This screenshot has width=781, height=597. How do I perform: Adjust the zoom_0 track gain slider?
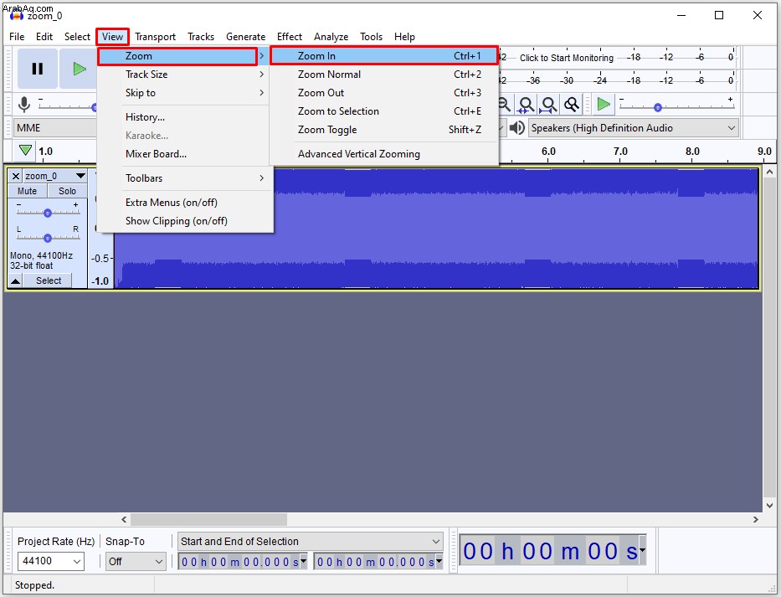pos(48,213)
